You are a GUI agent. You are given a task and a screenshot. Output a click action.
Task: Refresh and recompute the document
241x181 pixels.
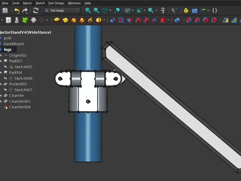(x=36, y=11)
